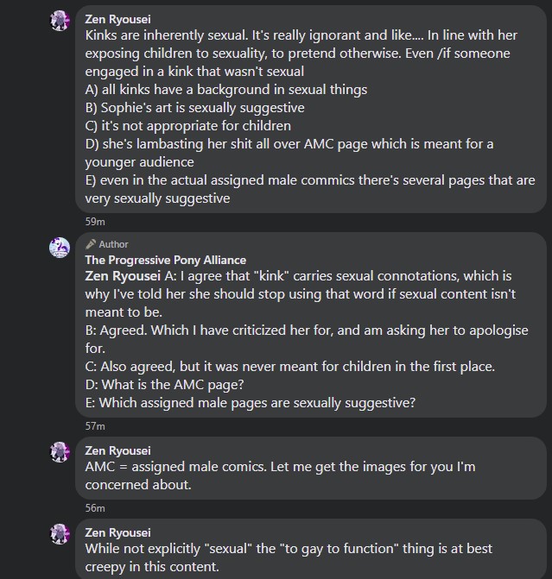Click the 59m timestamp
Image resolution: width=552 pixels, height=579 pixels.
coord(95,222)
